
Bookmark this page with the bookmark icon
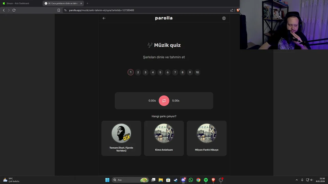point(59,10)
